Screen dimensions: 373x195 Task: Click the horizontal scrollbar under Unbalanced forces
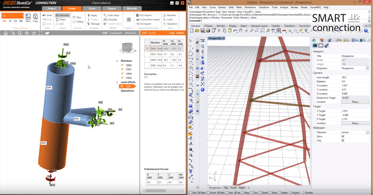155,191
